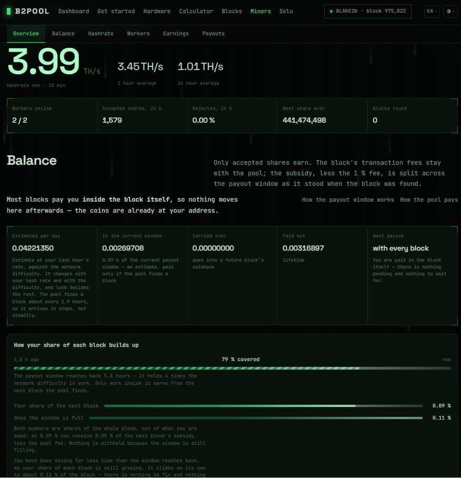This screenshot has height=478, width=461.
Task: Click the estimated per day value 0.04221350
Action: (x=33, y=248)
